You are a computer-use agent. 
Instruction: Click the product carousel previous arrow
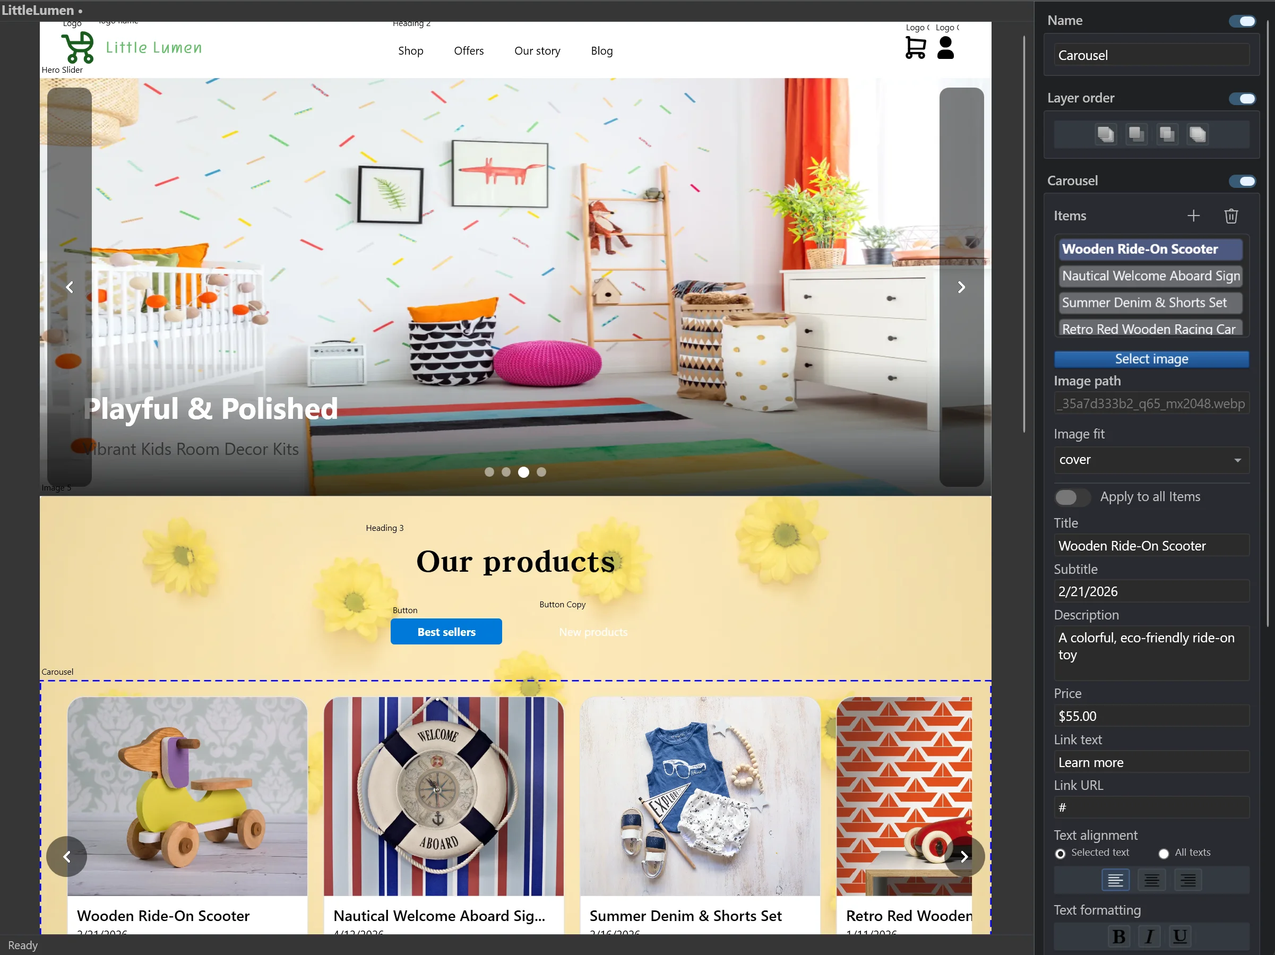[x=67, y=856]
